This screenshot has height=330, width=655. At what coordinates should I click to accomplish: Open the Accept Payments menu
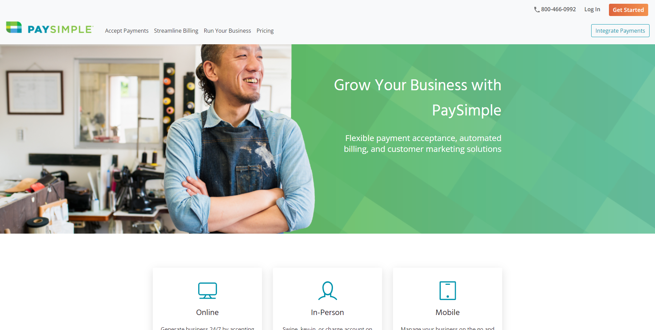[x=127, y=31]
